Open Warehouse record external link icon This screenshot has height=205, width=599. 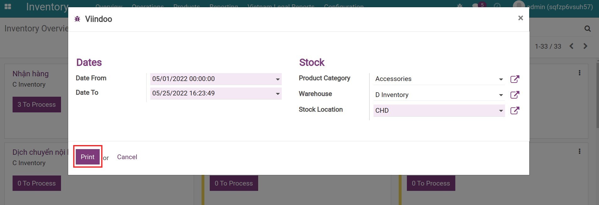click(515, 95)
